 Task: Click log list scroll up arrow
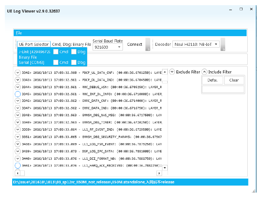coord(165,72)
